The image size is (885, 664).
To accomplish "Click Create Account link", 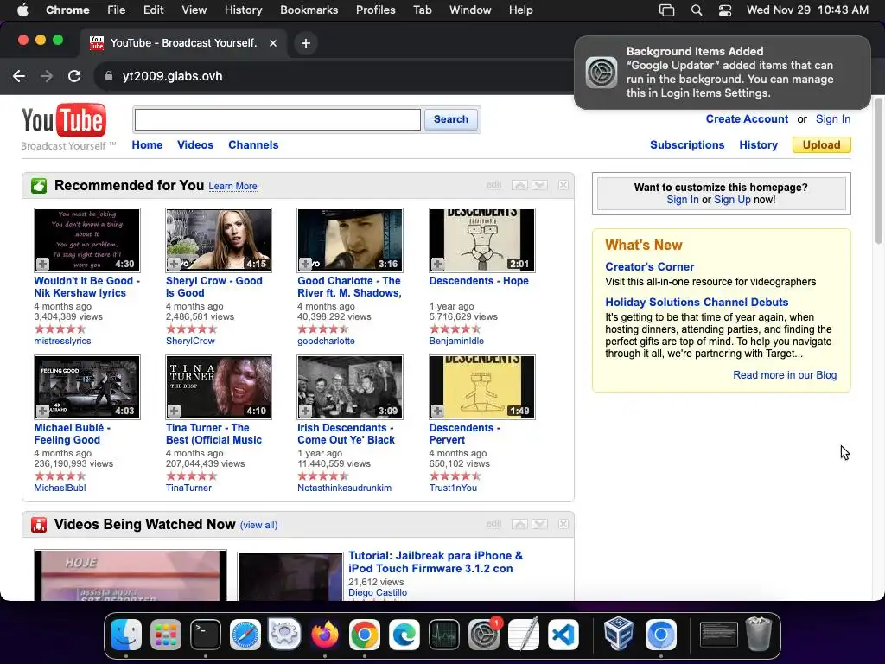I will pos(747,119).
